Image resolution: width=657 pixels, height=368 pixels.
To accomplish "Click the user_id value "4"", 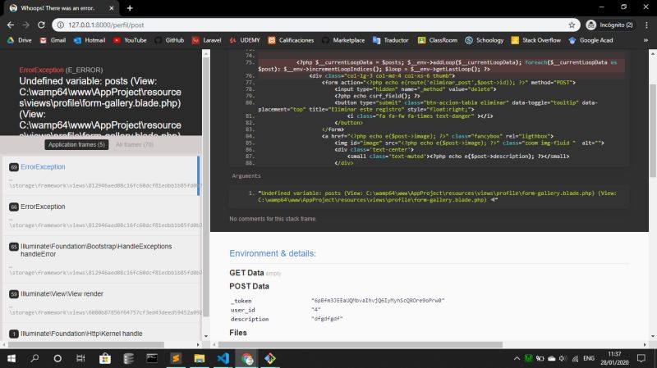I will (x=316, y=310).
